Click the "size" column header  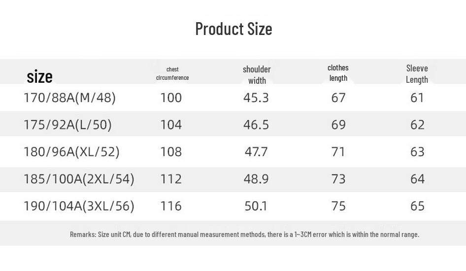point(39,76)
